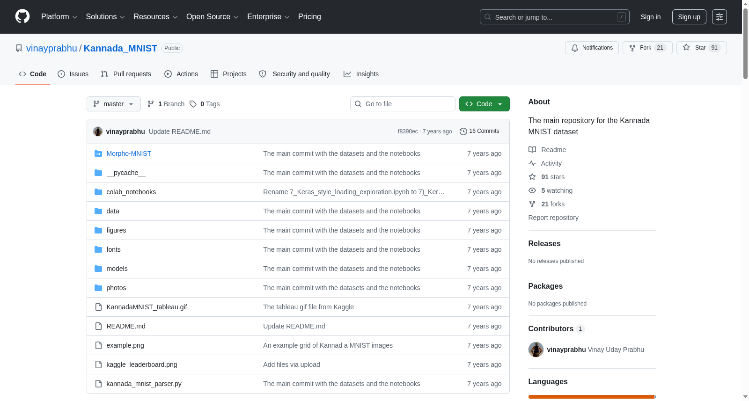Click the eye icon beside 5 watching
The height and width of the screenshot is (401, 749).
pyautogui.click(x=532, y=190)
